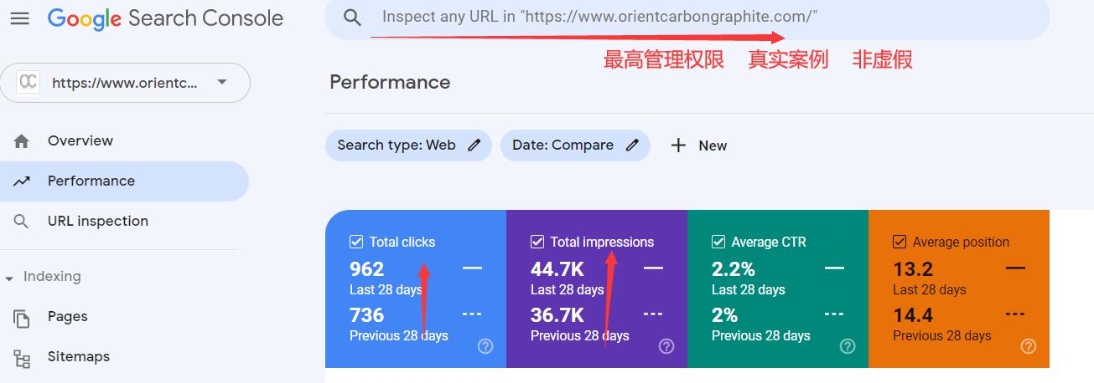The height and width of the screenshot is (383, 1094).
Task: Open the property selector dropdown
Action: click(x=126, y=83)
